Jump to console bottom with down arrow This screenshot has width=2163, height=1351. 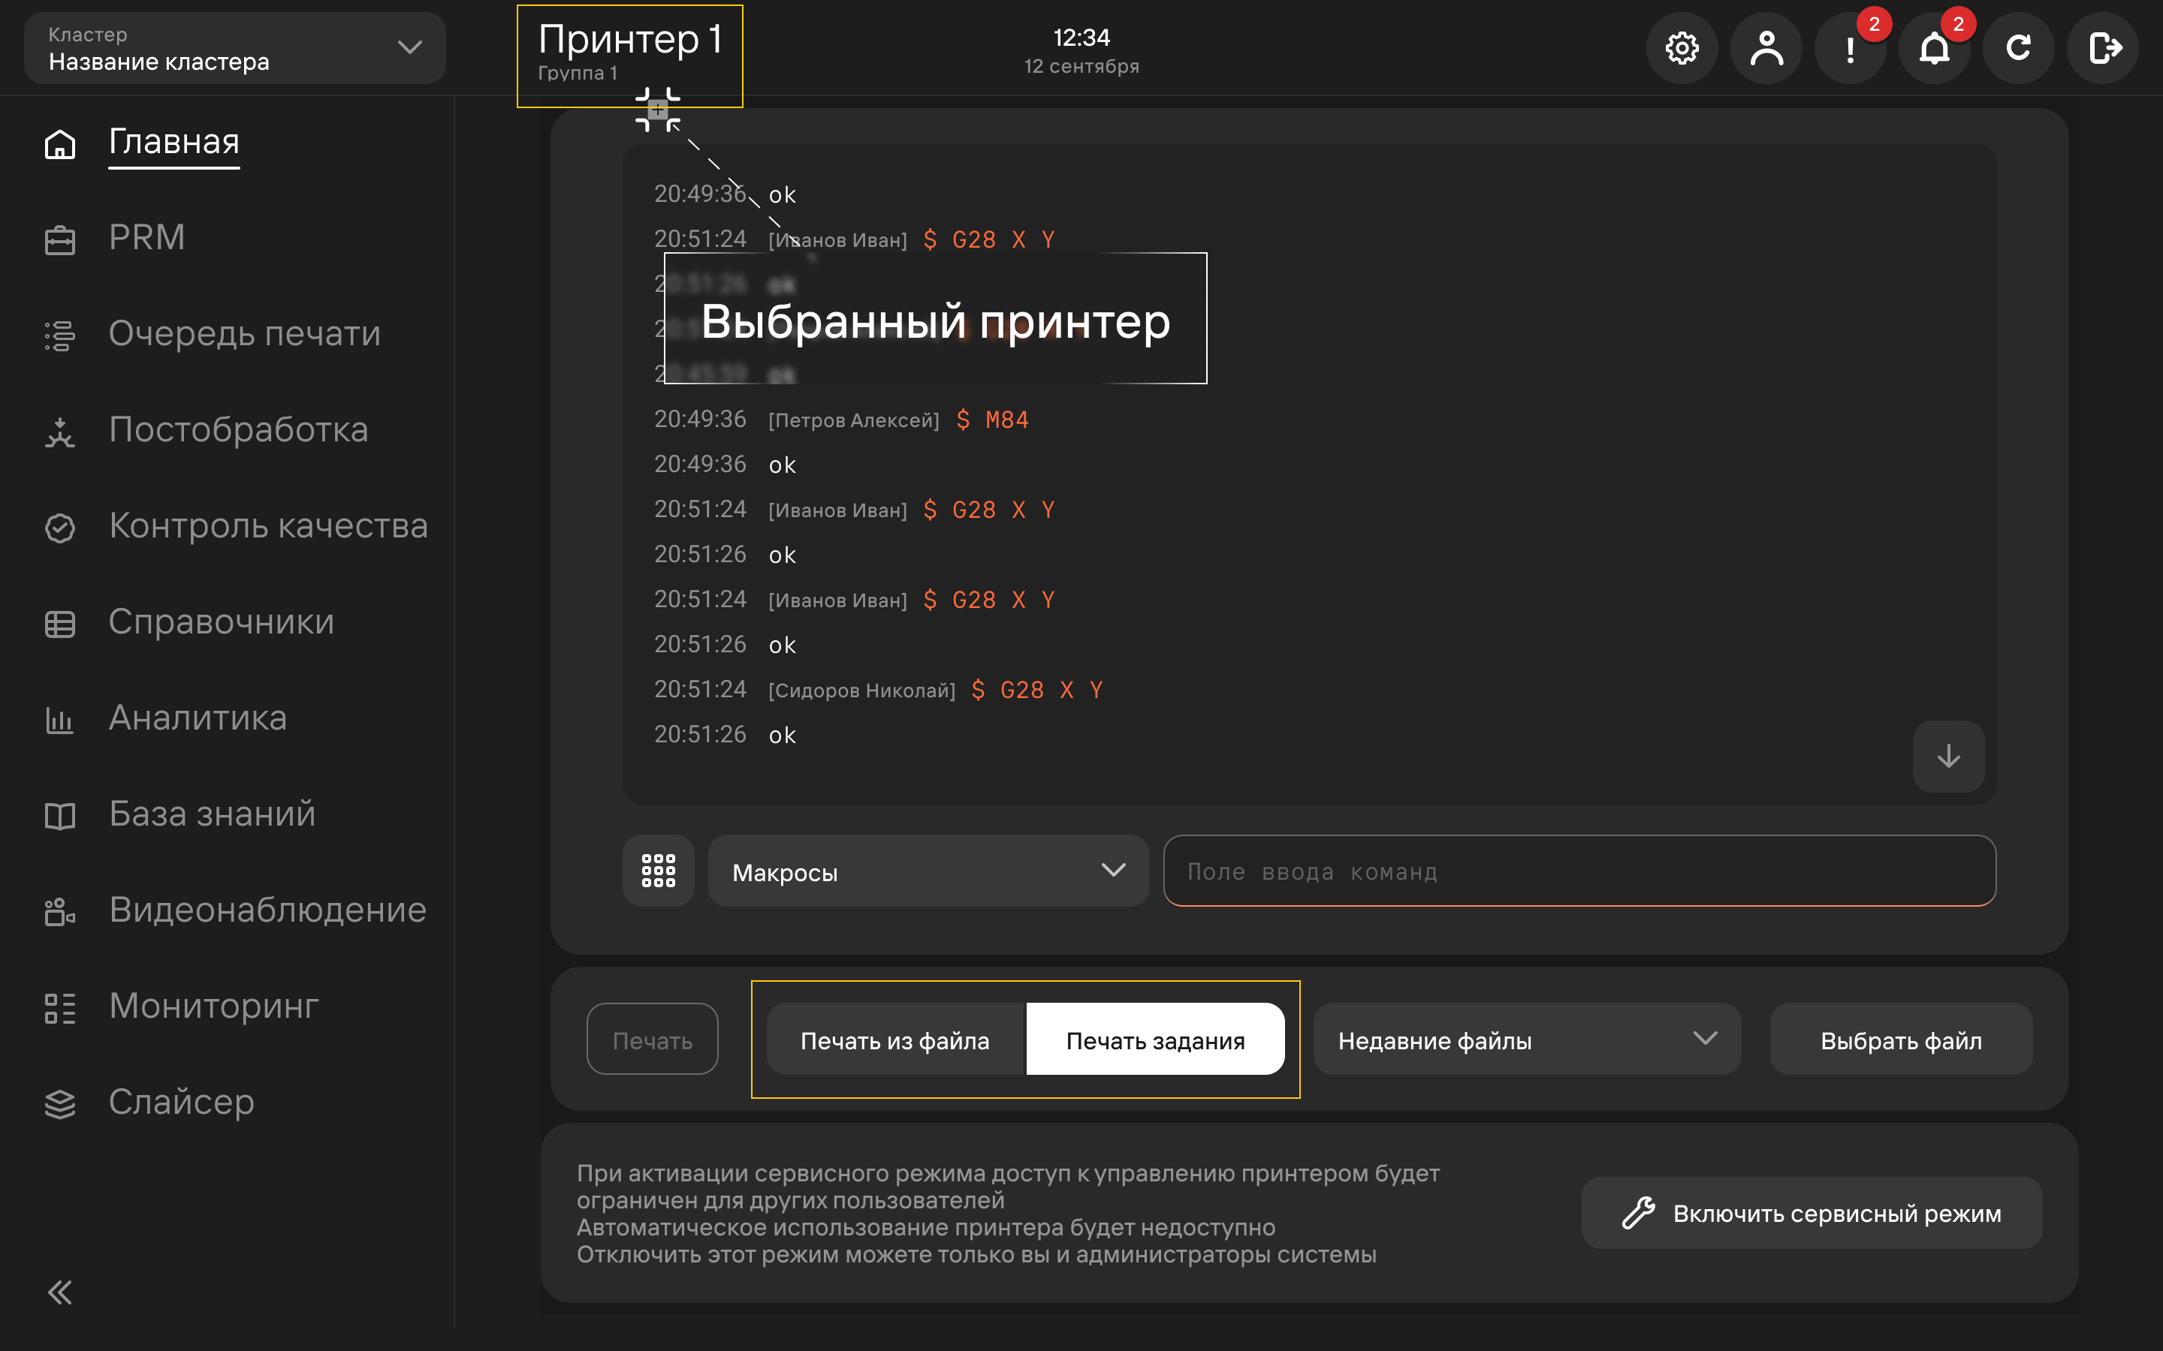1948,757
